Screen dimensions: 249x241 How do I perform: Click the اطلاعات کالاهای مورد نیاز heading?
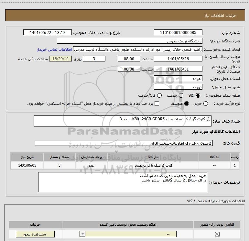[216, 132]
